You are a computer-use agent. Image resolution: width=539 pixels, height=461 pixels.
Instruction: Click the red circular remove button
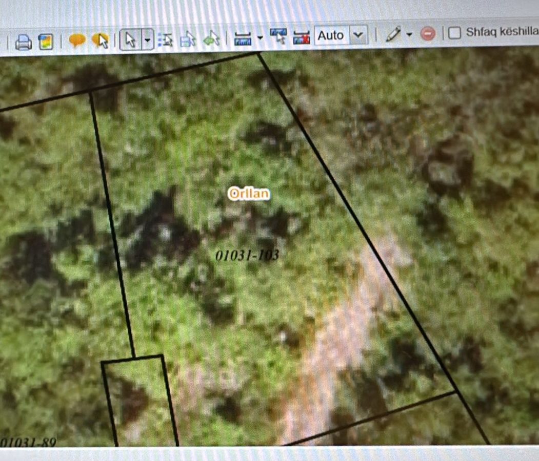[428, 34]
